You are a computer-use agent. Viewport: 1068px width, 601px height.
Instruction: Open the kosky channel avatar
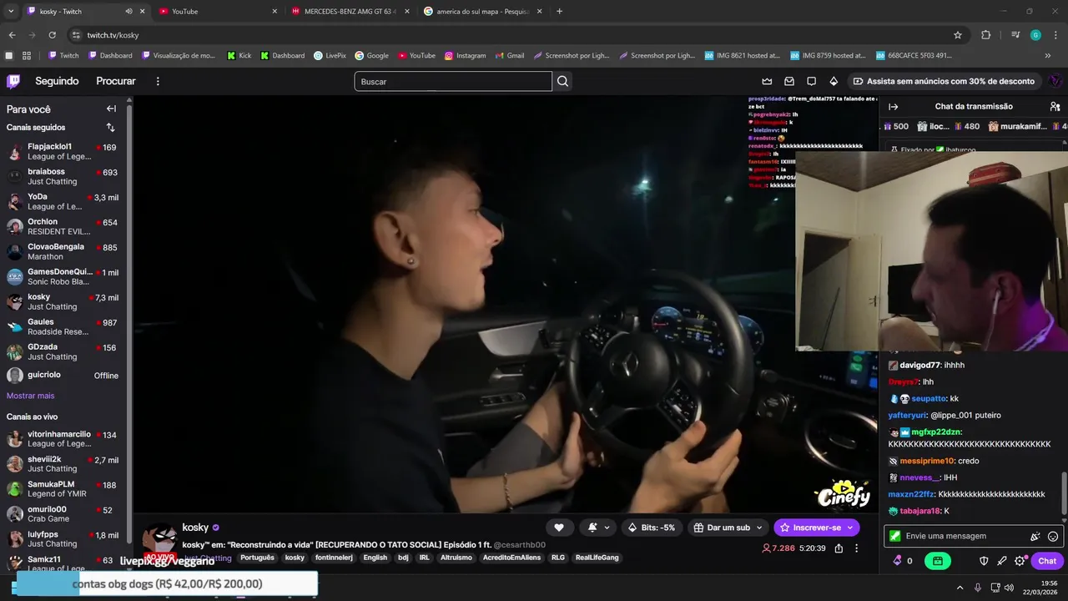(x=159, y=540)
